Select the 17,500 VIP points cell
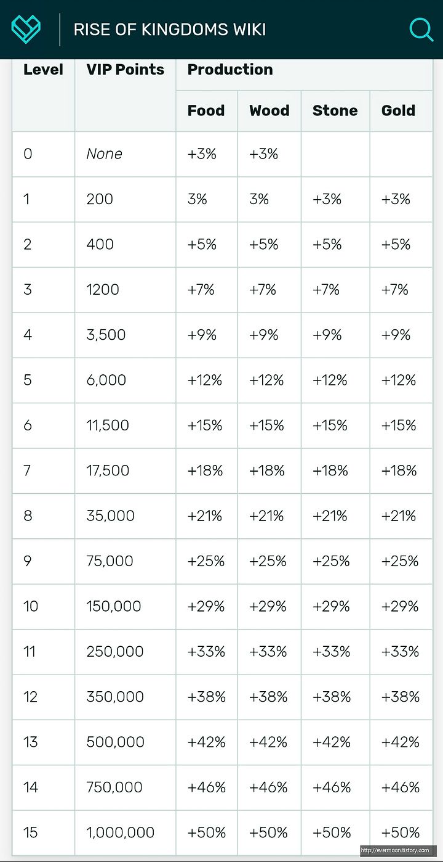The width and height of the screenshot is (443, 862). tap(126, 470)
